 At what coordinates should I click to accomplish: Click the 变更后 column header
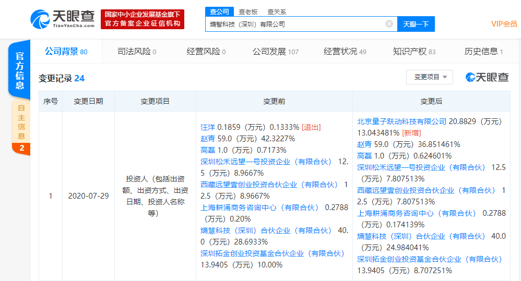click(x=431, y=101)
